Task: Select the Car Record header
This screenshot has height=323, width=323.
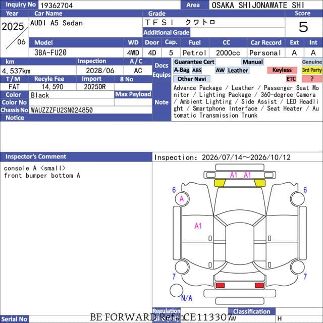Action: click(x=266, y=42)
